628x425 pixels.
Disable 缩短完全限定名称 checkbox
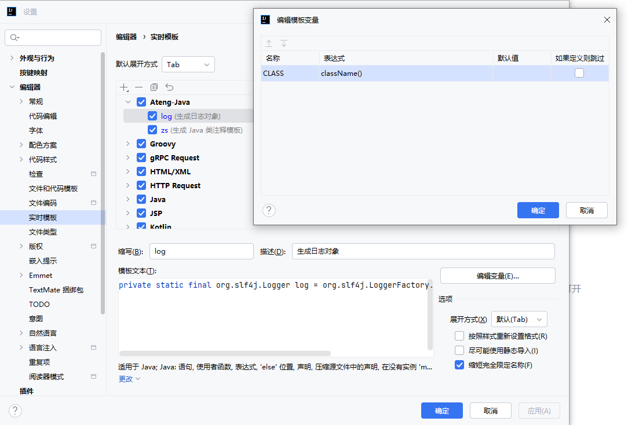[459, 365]
